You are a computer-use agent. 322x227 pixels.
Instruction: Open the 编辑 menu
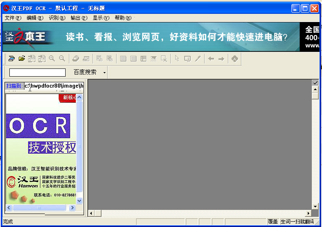click(x=35, y=18)
